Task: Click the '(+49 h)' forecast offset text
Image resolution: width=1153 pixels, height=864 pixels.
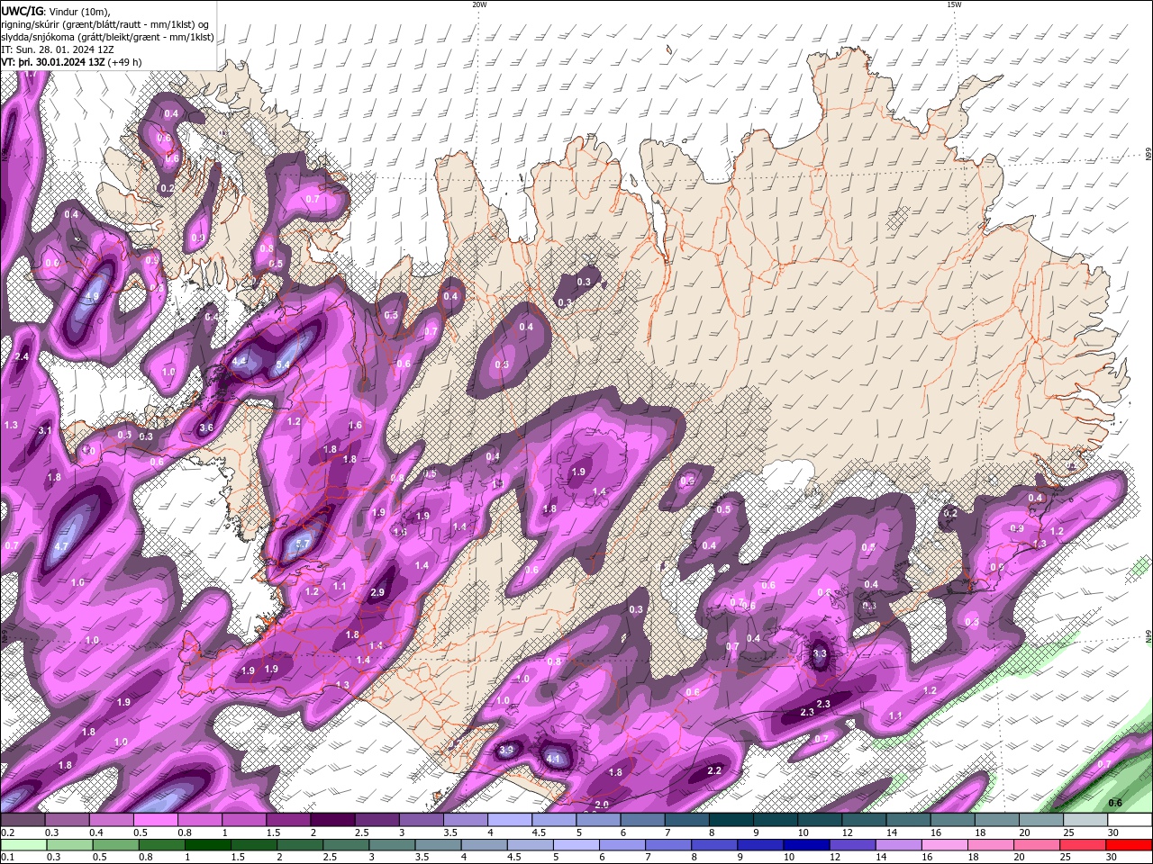Action: [x=124, y=62]
